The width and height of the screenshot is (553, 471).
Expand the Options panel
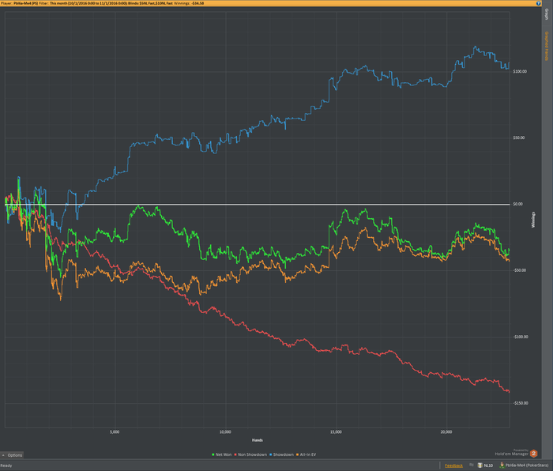coord(12,455)
